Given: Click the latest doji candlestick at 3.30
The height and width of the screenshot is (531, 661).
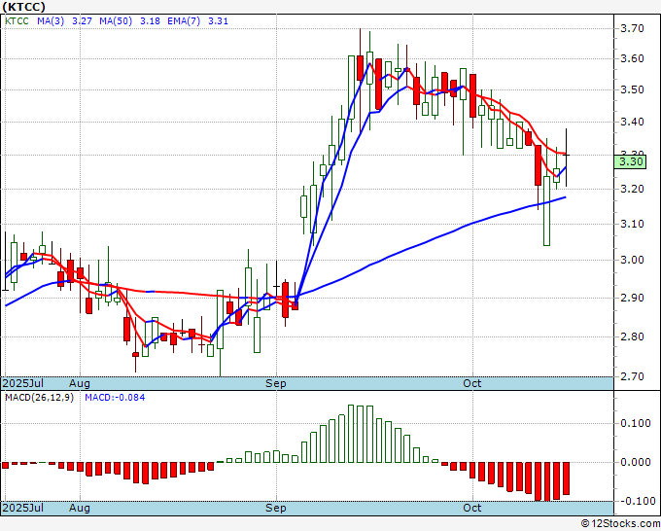Looking at the screenshot, I should 566,156.
